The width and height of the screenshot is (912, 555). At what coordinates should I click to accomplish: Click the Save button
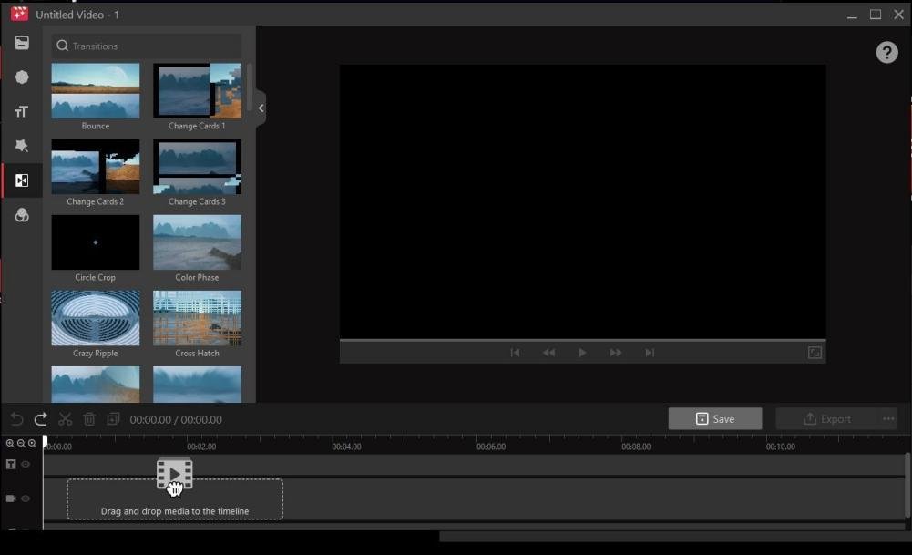tap(715, 419)
